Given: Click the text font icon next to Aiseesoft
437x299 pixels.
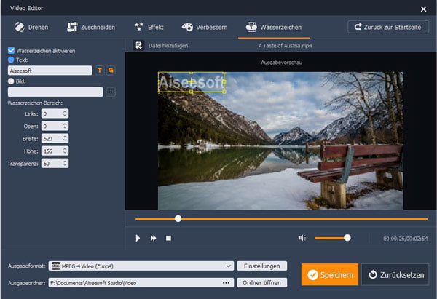Looking at the screenshot, I should (100, 71).
